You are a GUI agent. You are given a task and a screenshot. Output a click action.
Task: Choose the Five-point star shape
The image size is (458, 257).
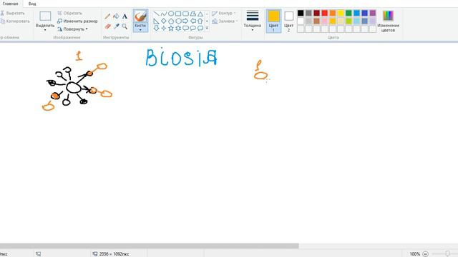tap(171, 29)
